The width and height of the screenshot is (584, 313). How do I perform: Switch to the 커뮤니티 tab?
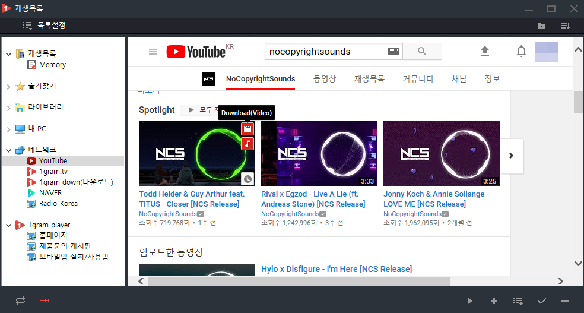pyautogui.click(x=418, y=79)
